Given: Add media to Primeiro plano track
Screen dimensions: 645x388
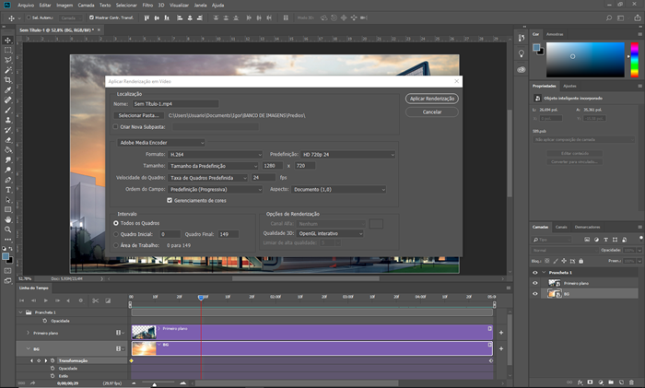Looking at the screenshot, I should click(501, 333).
